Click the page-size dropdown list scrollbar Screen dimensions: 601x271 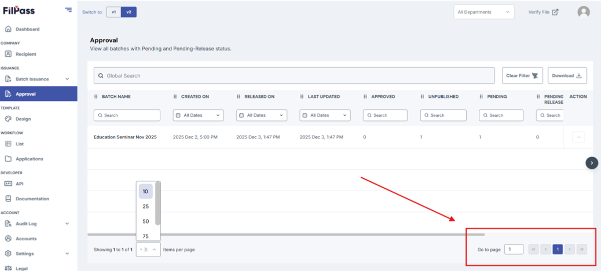click(158, 204)
